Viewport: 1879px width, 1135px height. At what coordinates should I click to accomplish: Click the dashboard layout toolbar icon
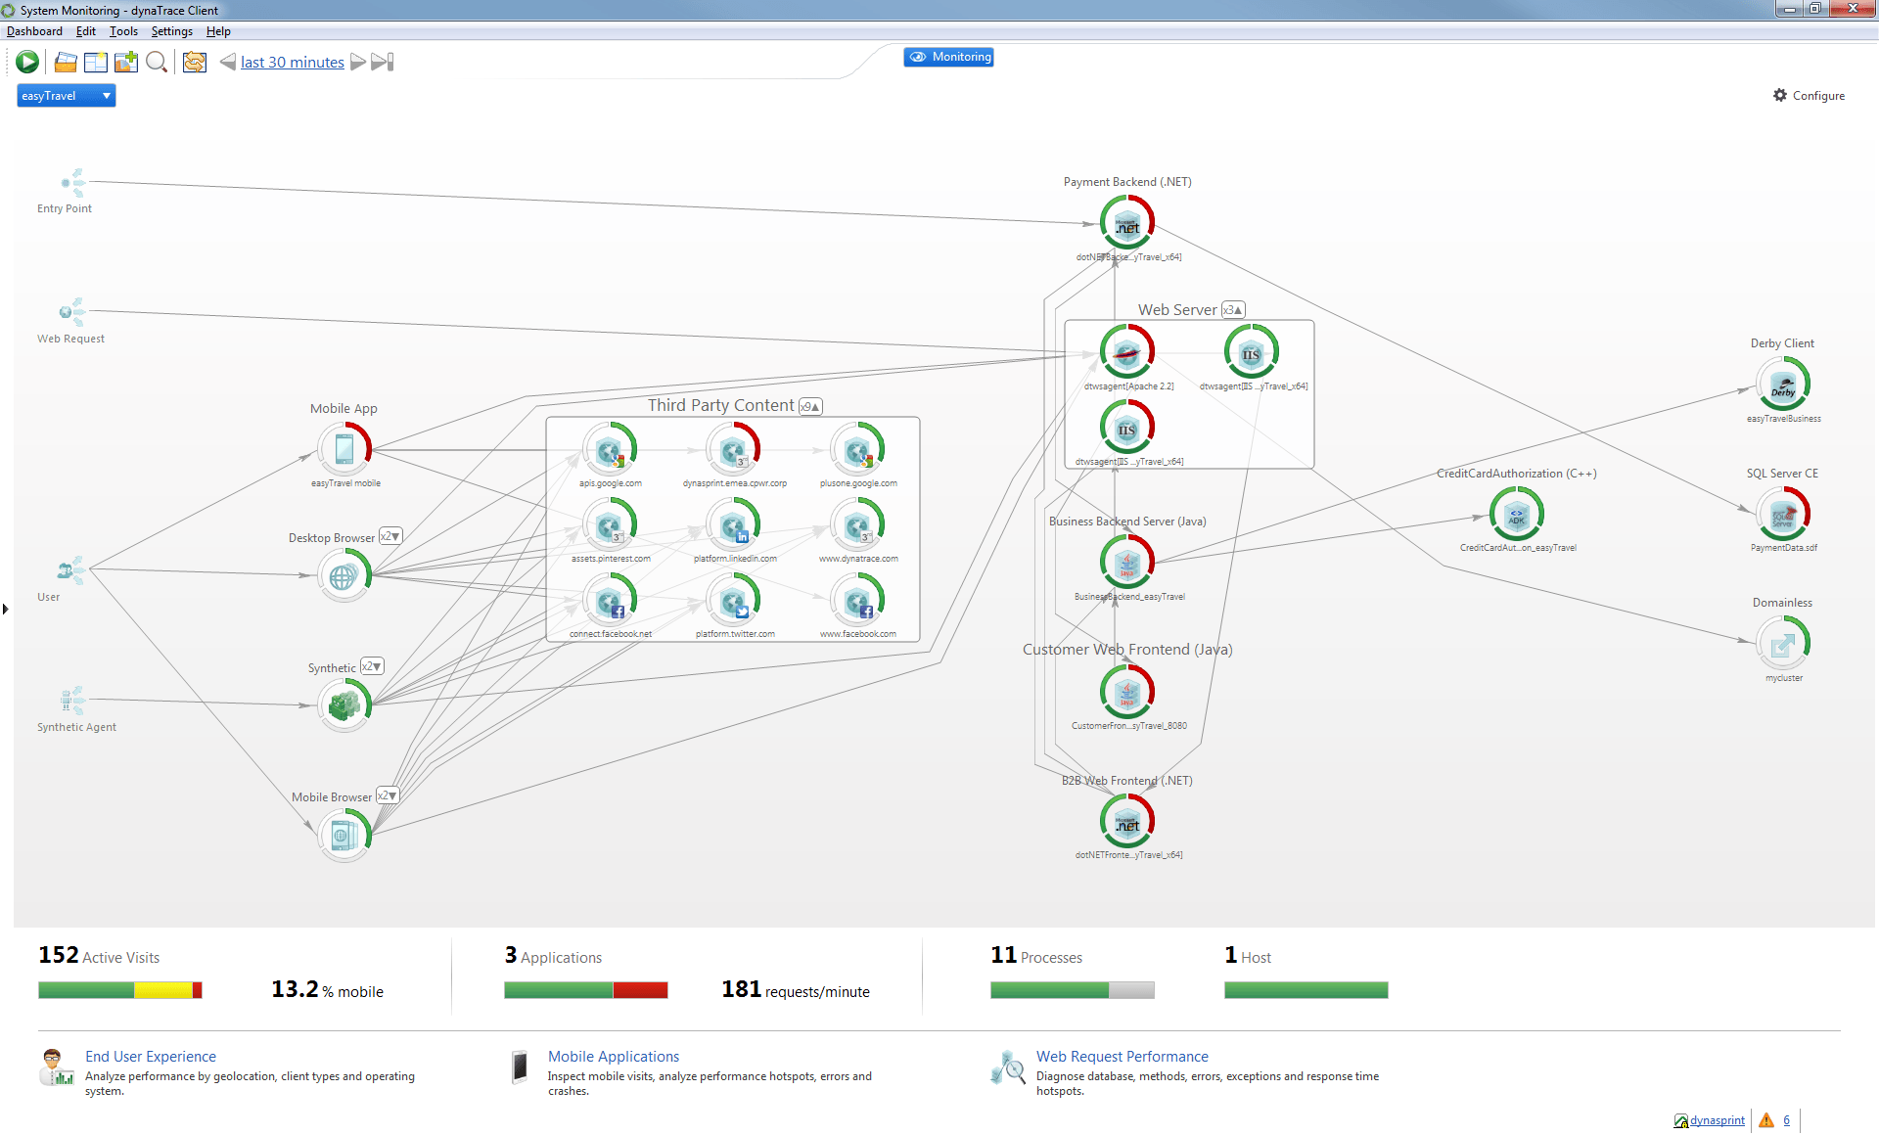pyautogui.click(x=96, y=62)
